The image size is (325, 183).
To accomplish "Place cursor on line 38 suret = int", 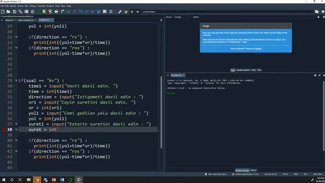I will click(x=43, y=130).
